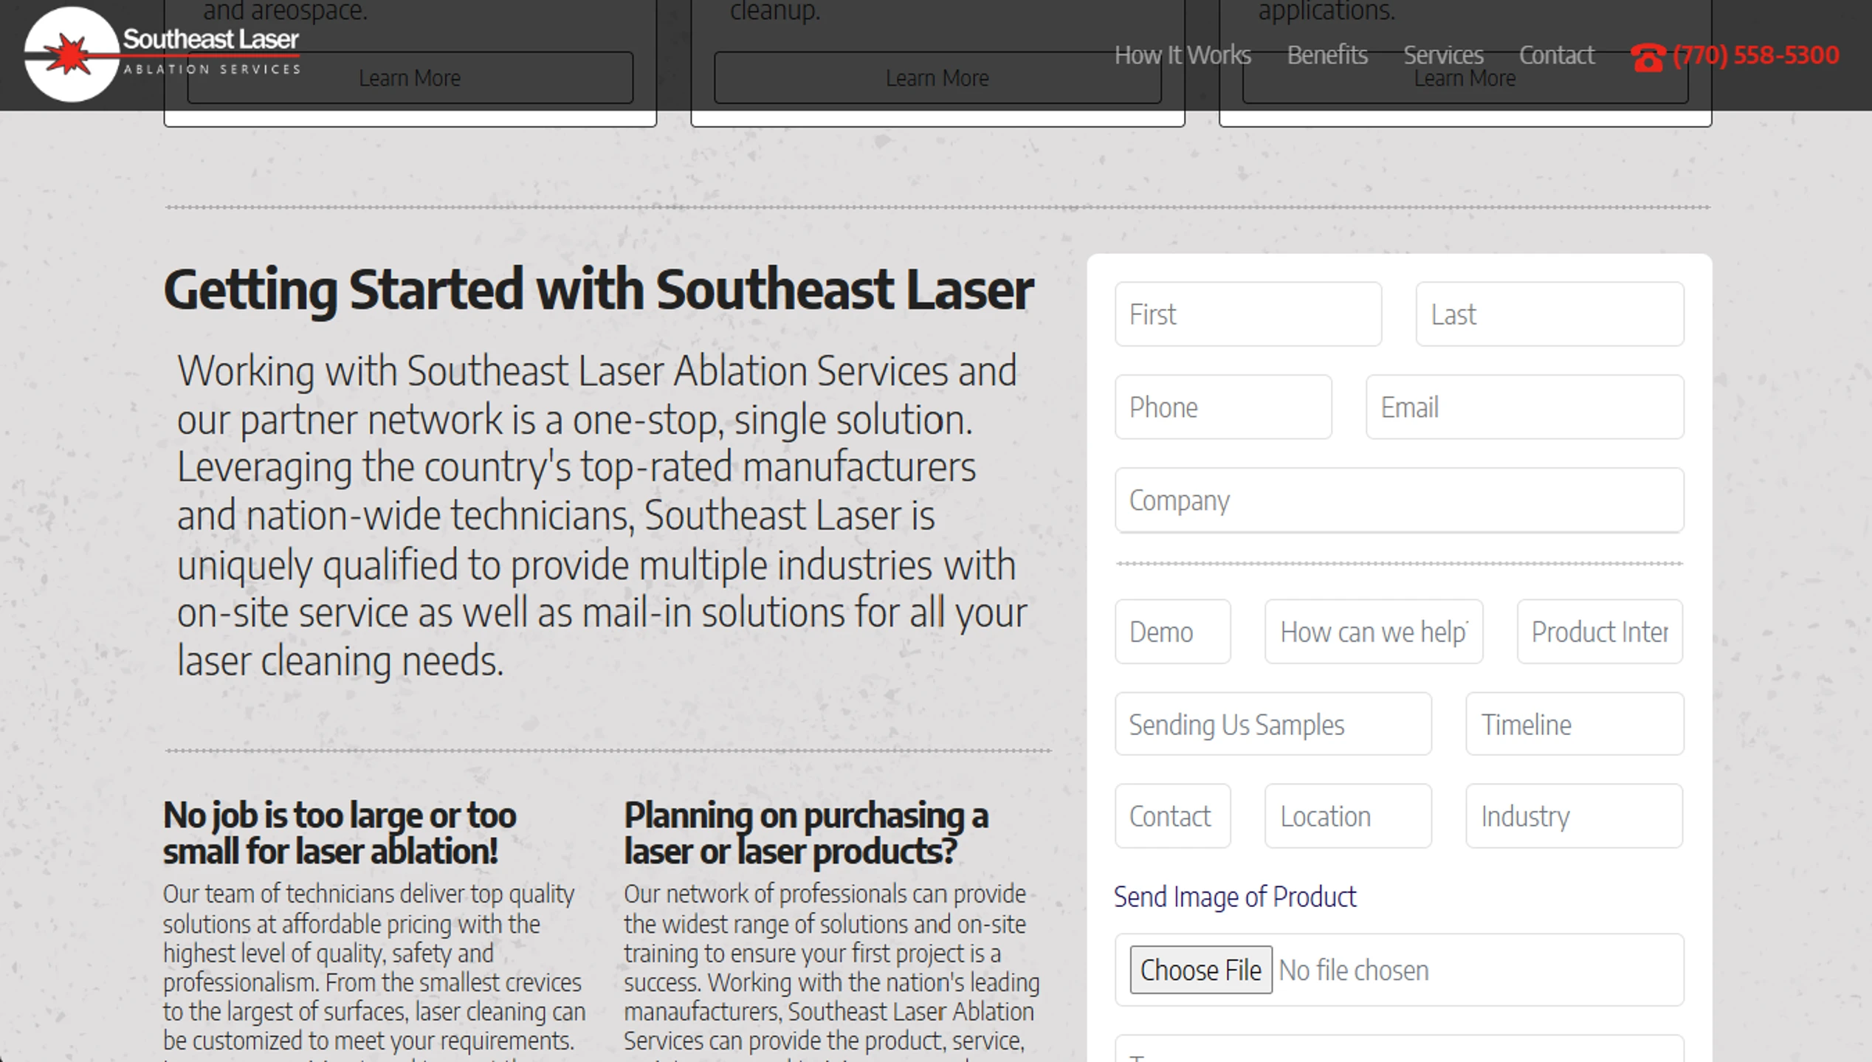Open the Contact preference dropdown

click(1172, 816)
